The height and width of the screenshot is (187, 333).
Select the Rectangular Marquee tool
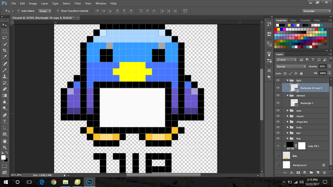tap(5, 31)
